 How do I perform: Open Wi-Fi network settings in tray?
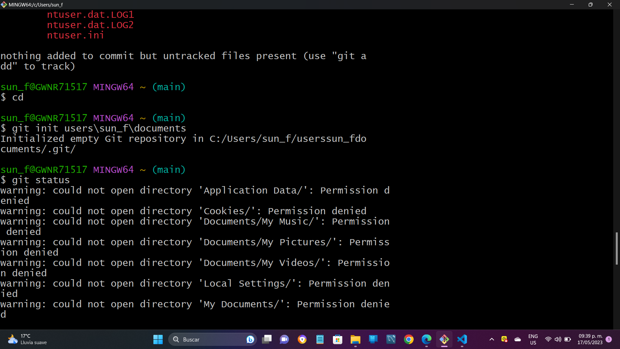coord(548,339)
